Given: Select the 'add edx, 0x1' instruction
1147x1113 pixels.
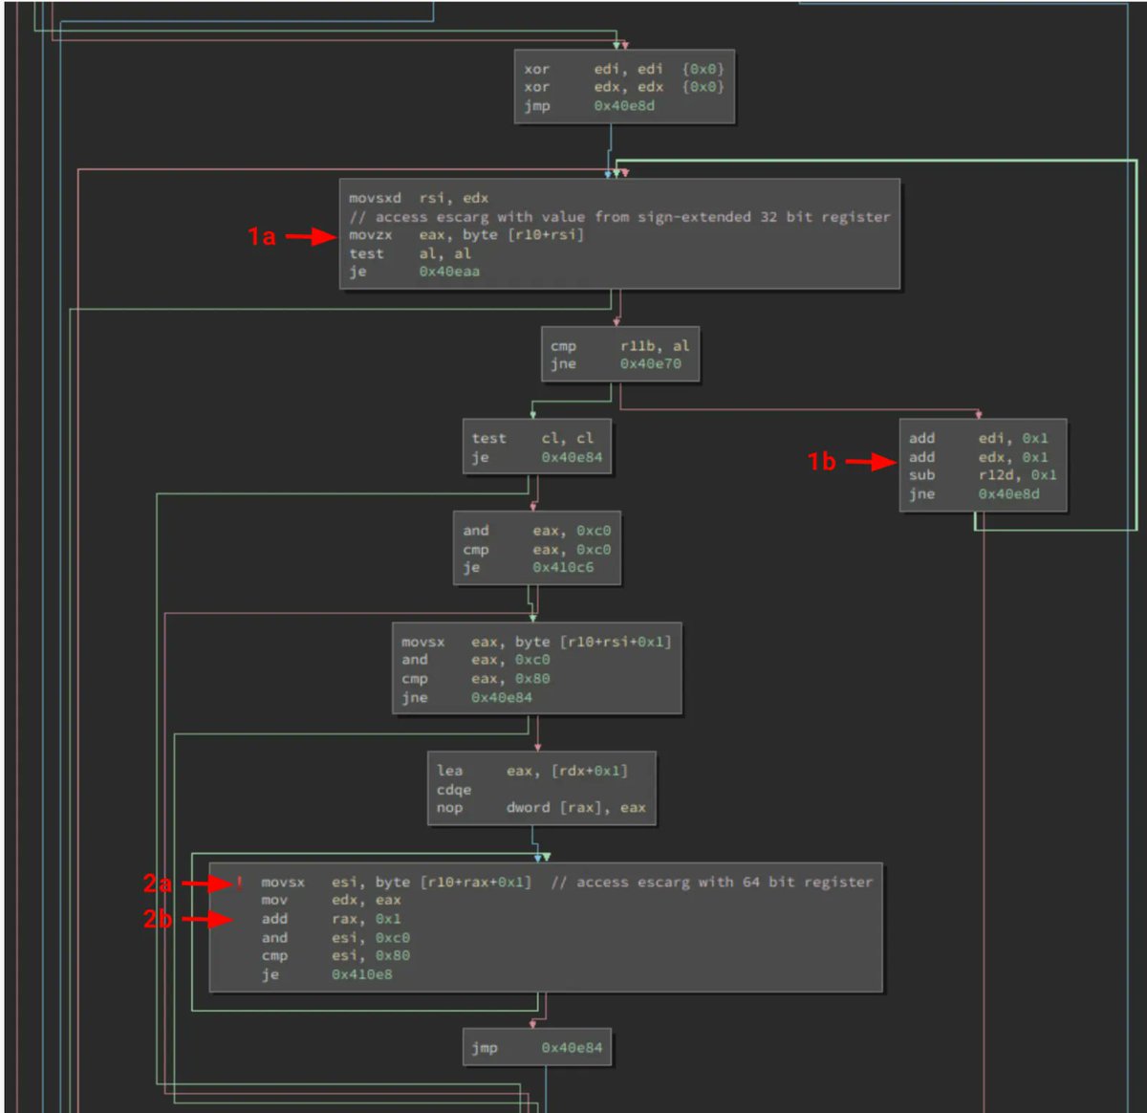Looking at the screenshot, I should (979, 457).
